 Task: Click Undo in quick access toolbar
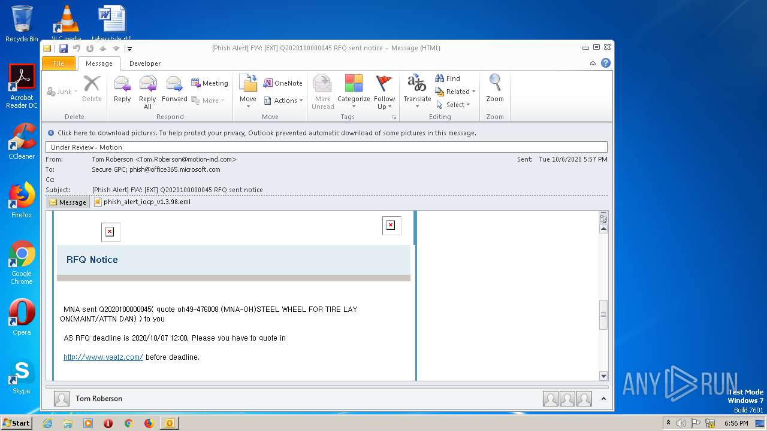(x=77, y=48)
